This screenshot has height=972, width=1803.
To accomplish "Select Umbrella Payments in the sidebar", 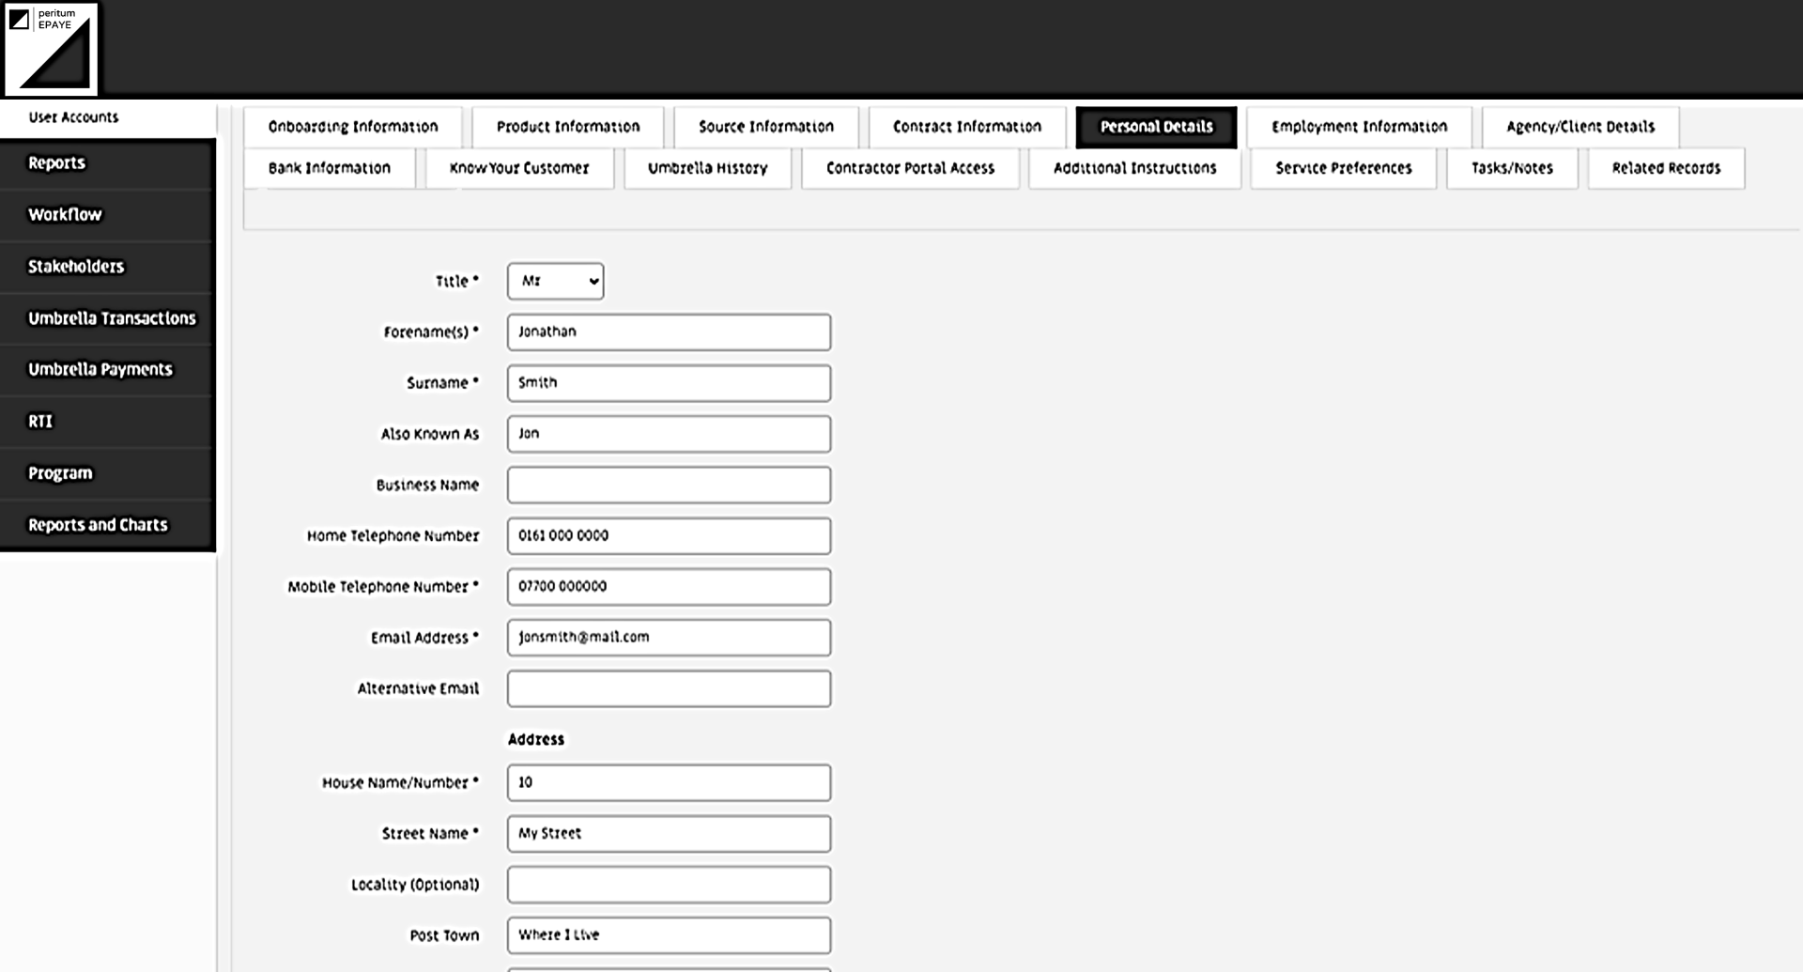I will coord(107,370).
